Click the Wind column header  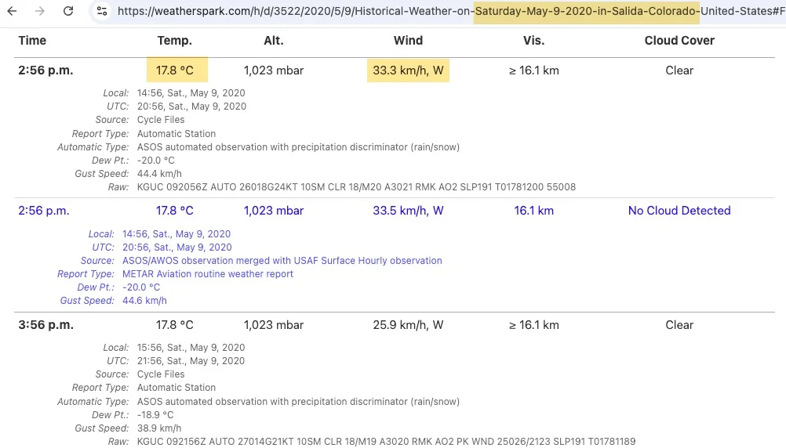pos(408,40)
